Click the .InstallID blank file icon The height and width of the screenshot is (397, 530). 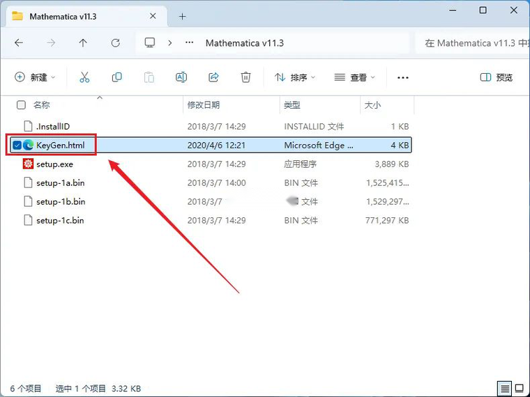tap(28, 126)
